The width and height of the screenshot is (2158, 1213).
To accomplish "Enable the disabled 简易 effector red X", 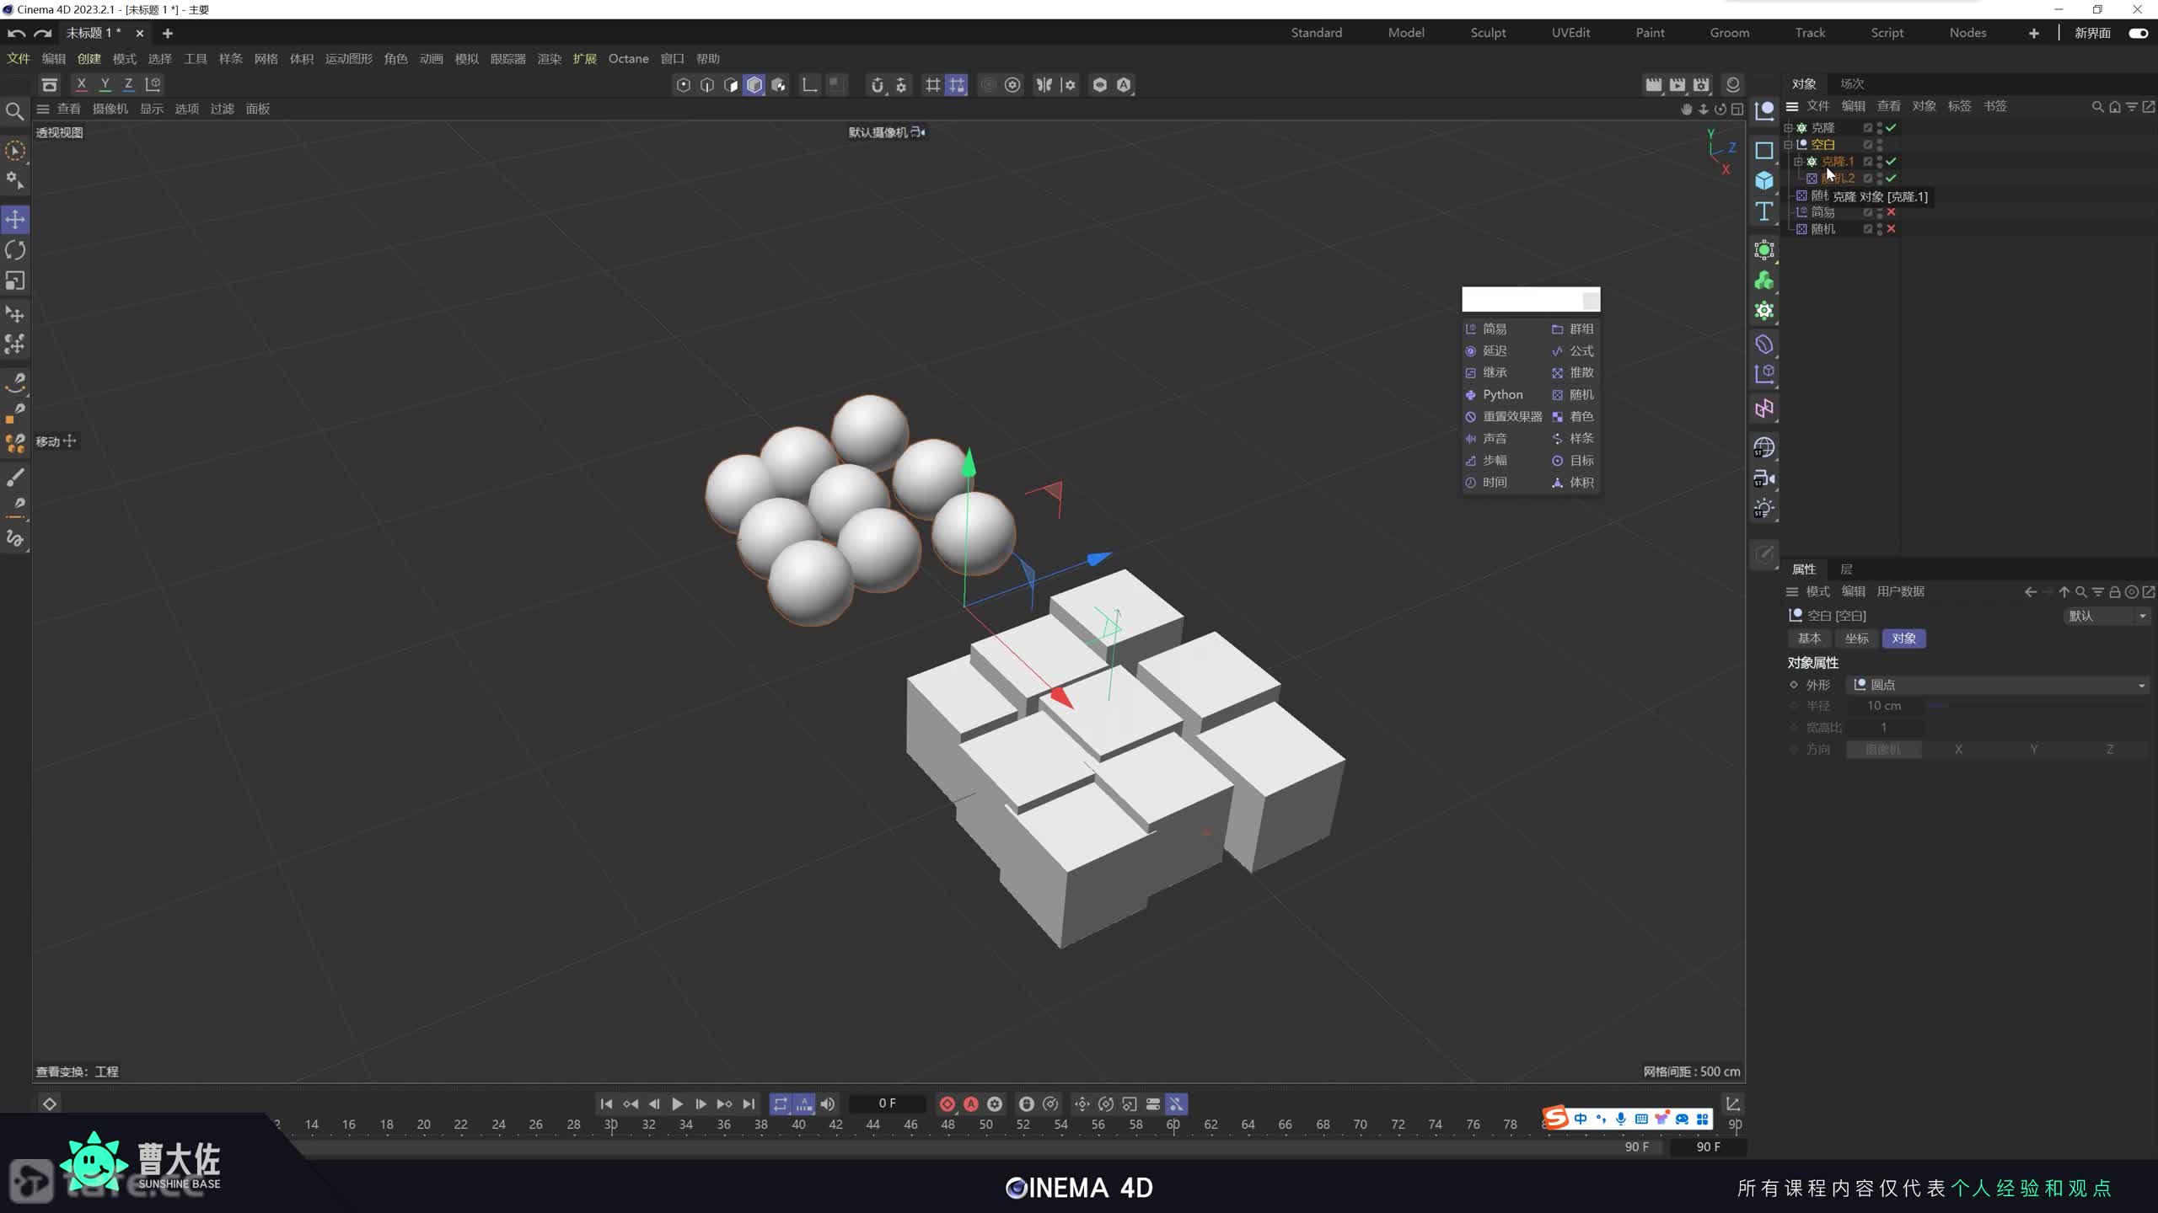I will [1891, 212].
